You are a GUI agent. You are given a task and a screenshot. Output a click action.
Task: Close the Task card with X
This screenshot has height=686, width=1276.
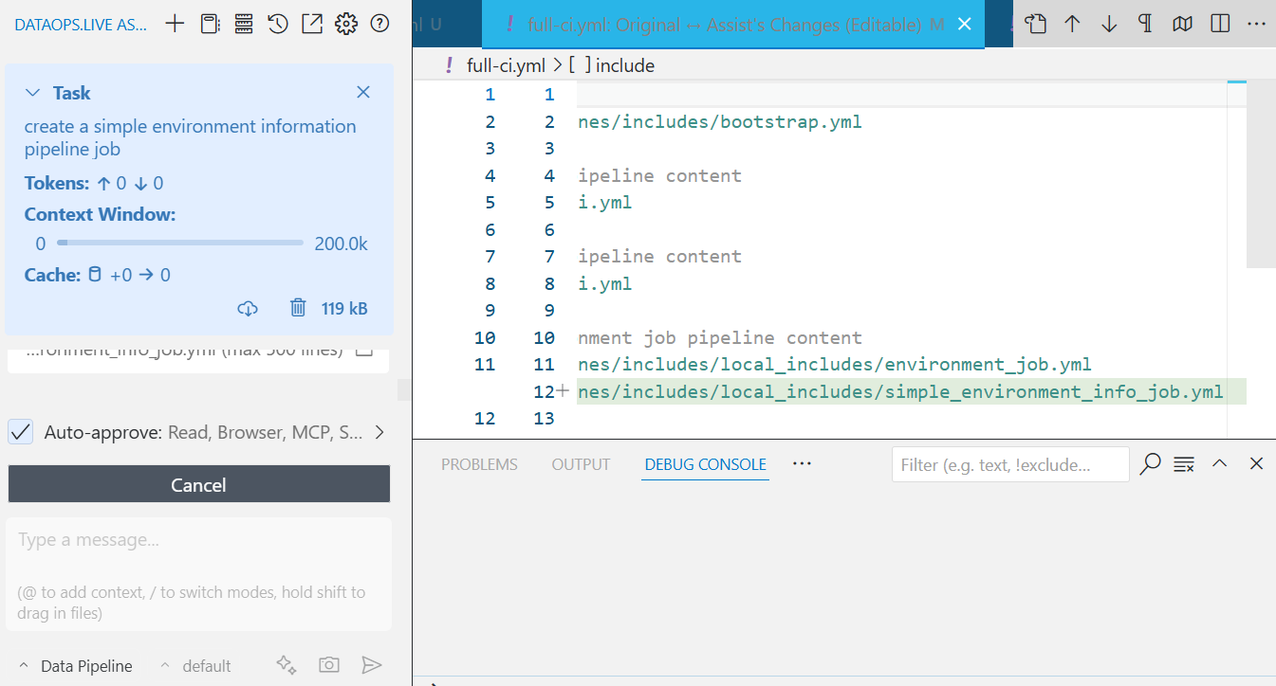click(x=363, y=92)
